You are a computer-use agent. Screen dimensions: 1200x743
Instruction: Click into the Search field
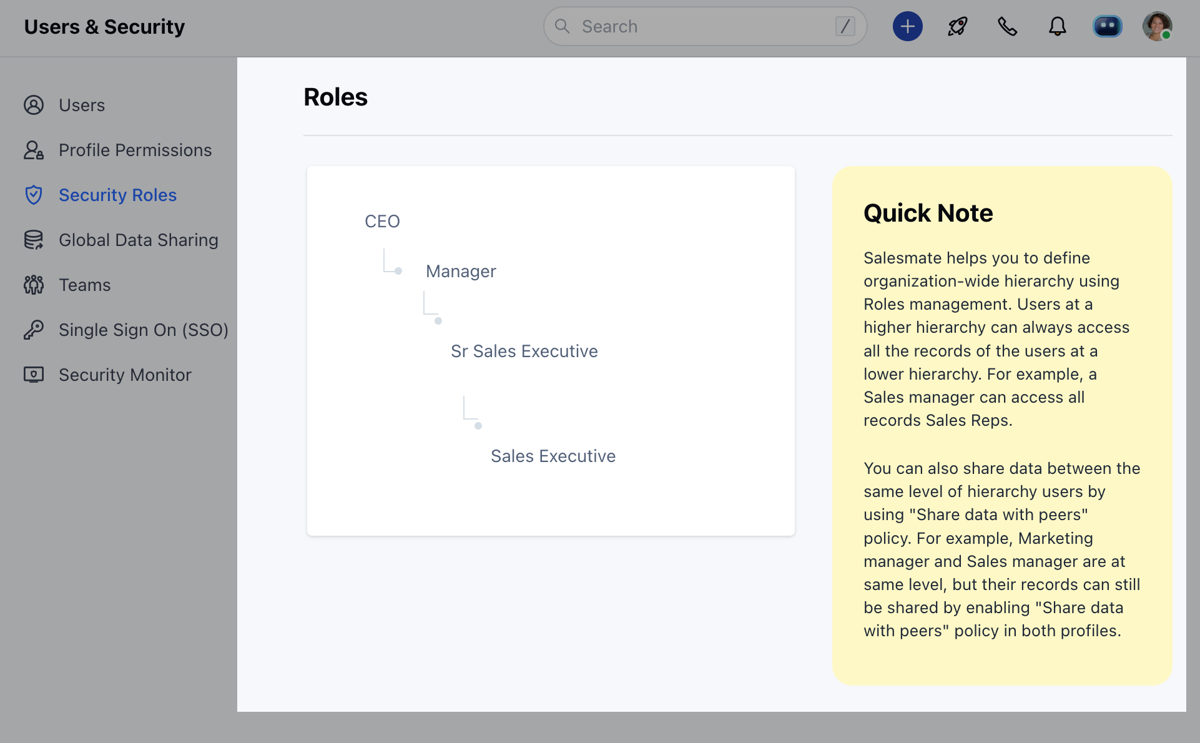[x=699, y=26]
